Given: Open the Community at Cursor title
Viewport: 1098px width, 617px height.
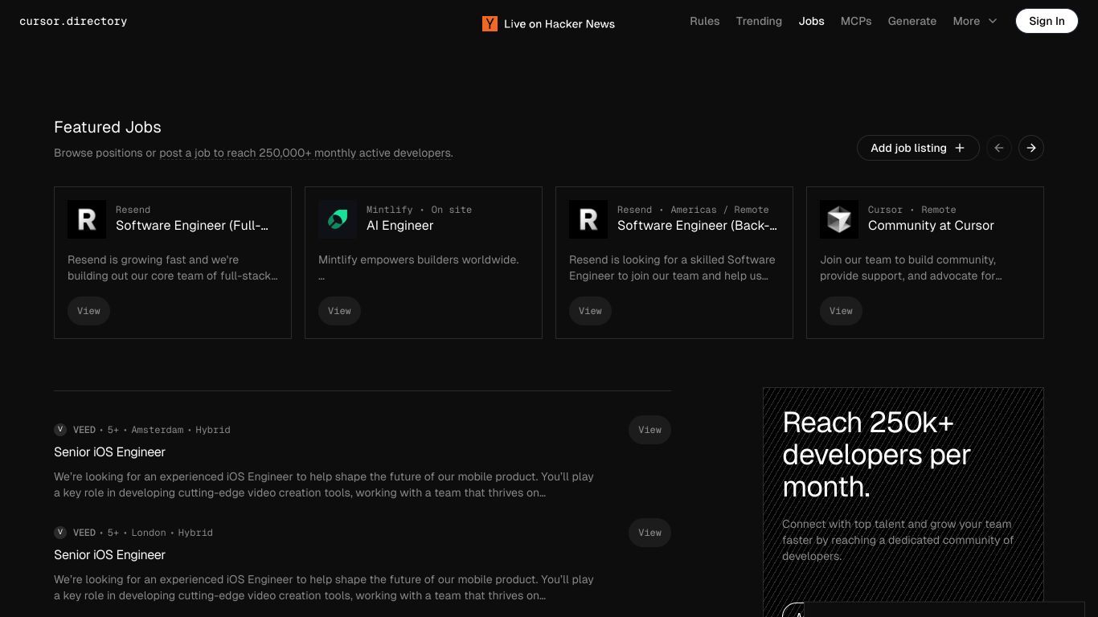Looking at the screenshot, I should [x=931, y=226].
